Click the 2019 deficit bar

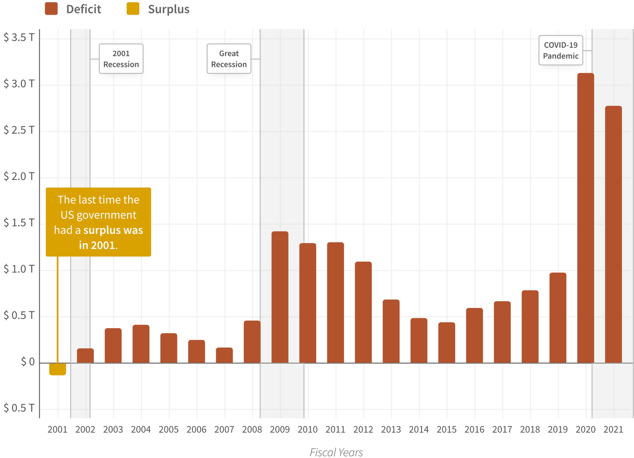click(558, 318)
